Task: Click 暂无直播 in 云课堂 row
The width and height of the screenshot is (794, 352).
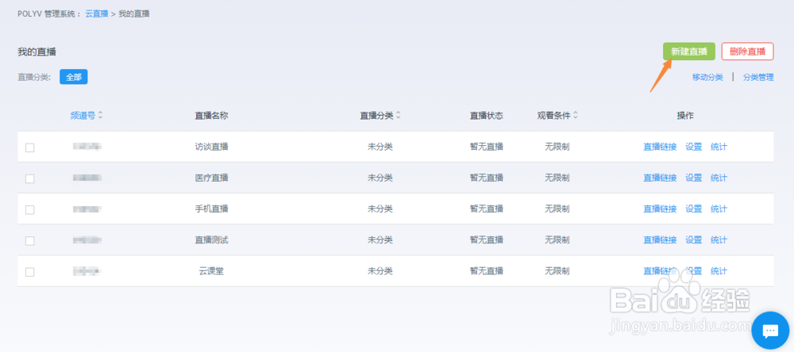Action: pos(487,270)
